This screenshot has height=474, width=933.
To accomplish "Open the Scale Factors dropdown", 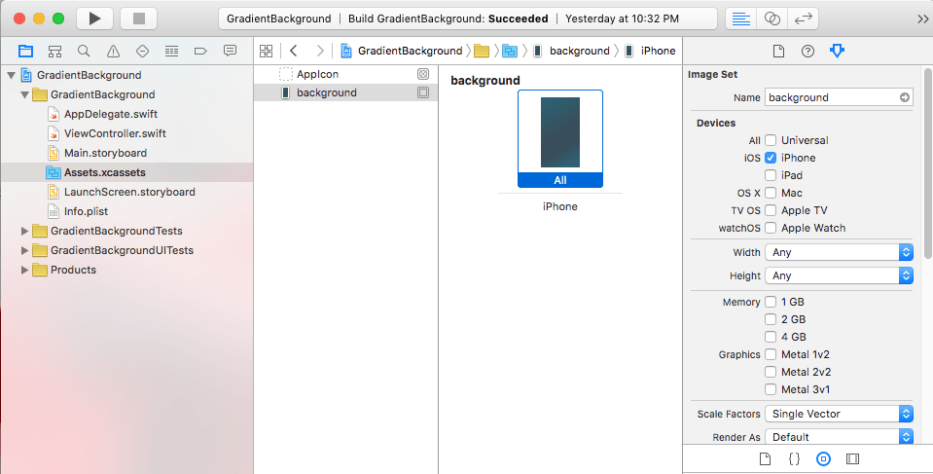I will coord(839,414).
